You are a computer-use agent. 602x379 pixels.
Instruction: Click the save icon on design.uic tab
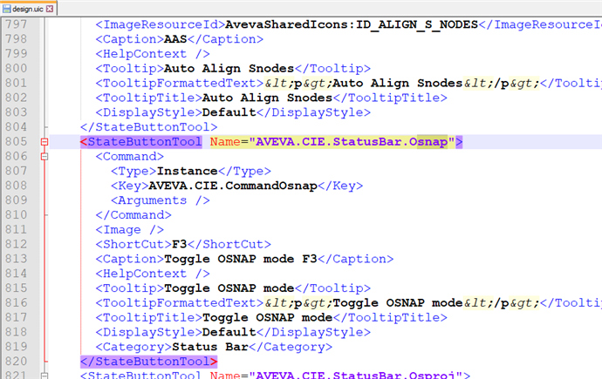click(6, 9)
